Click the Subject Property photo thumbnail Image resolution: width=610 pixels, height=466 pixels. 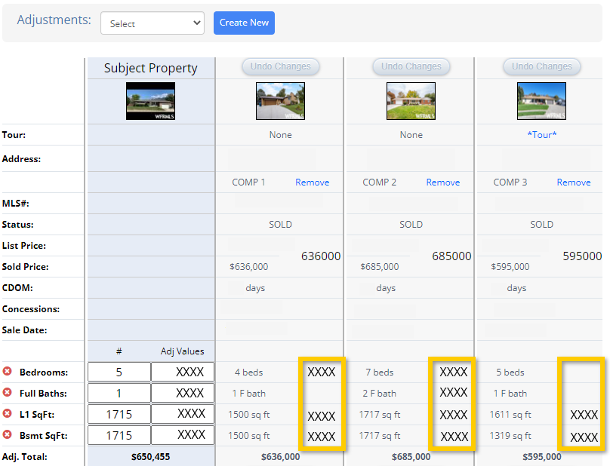(x=150, y=102)
